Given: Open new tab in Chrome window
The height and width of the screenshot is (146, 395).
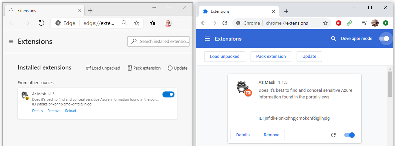Looking at the screenshot, I should tap(286, 11).
